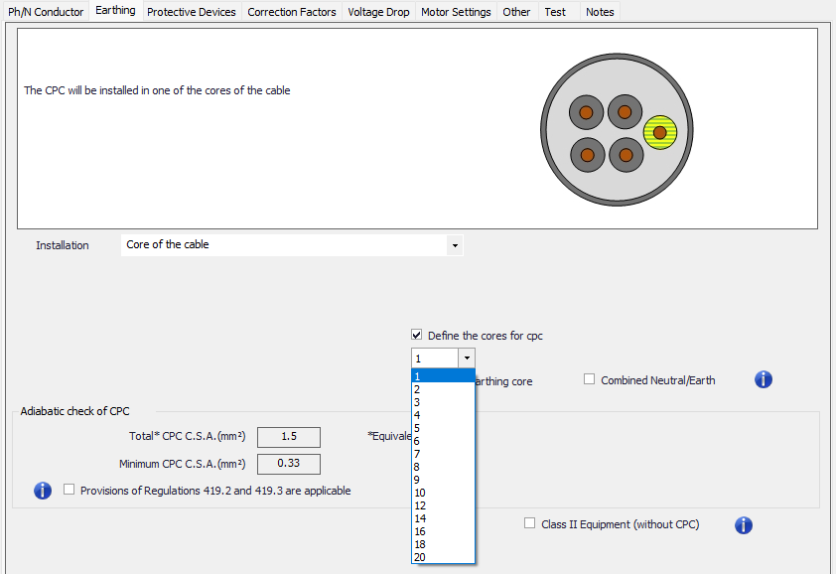Uncheck Define the cores for cpc
The image size is (836, 574).
[417, 336]
